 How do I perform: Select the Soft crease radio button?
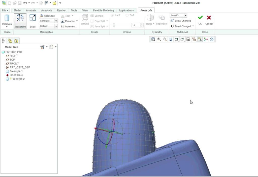[x=127, y=15]
